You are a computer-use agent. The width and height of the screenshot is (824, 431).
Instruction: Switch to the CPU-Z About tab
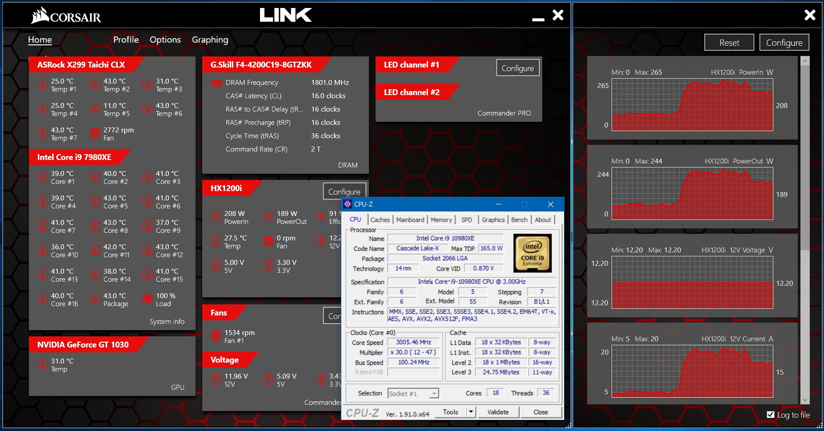coord(543,219)
